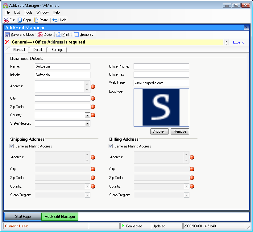Switch to the Details tab
Screen dimensions: 253x232
(38, 50)
